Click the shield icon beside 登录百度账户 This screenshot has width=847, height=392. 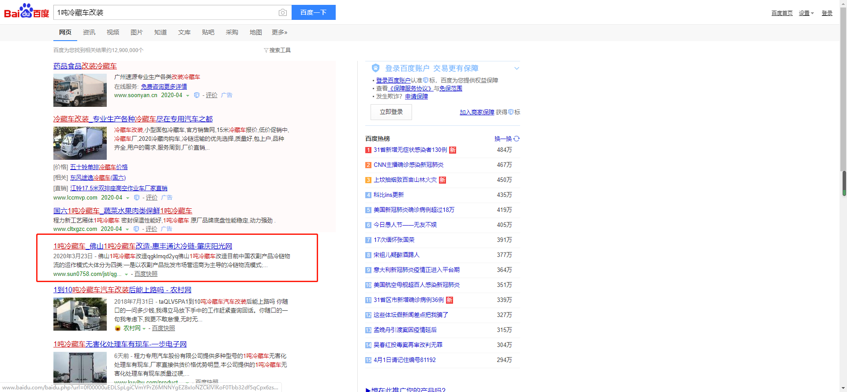coord(375,68)
